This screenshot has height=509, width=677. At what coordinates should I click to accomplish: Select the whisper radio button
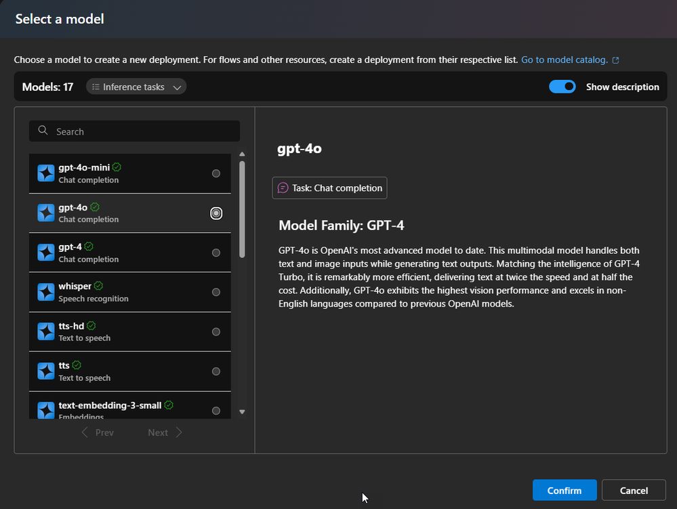coord(216,292)
